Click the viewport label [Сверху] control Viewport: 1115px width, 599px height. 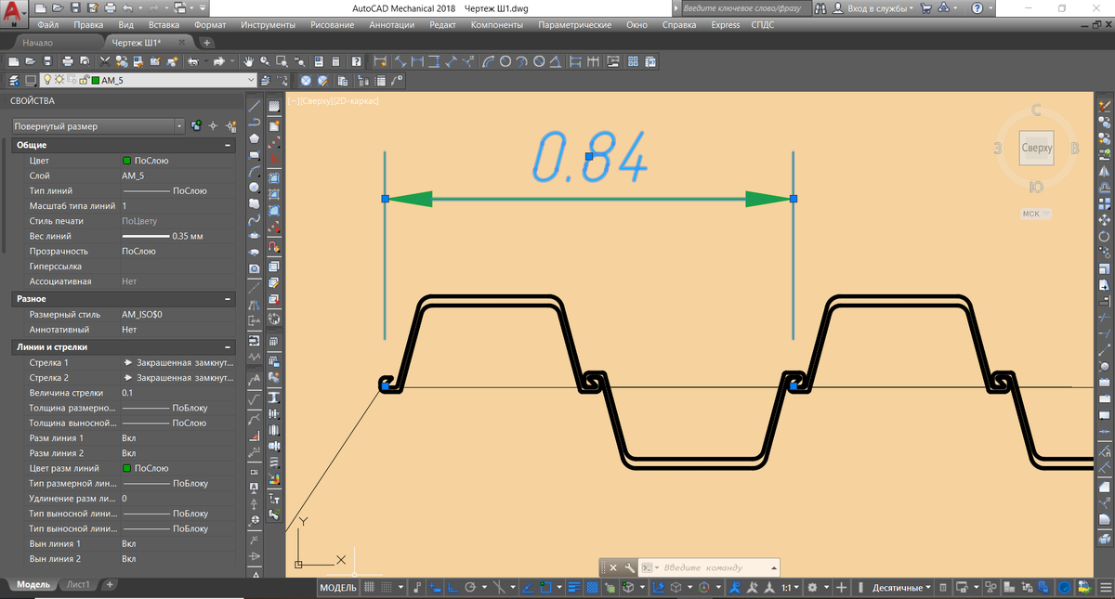point(319,100)
